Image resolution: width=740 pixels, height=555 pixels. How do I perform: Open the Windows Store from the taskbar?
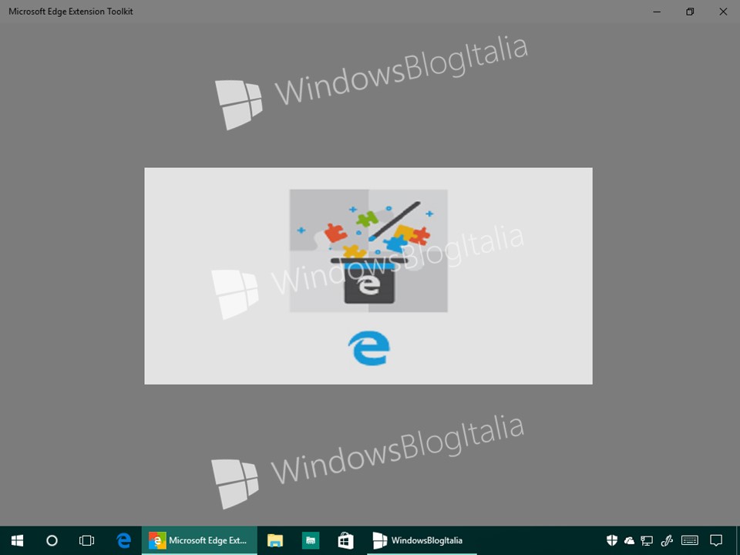click(x=345, y=540)
